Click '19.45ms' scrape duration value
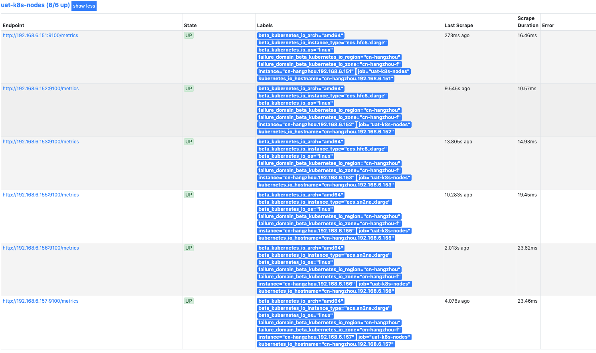 (527, 195)
